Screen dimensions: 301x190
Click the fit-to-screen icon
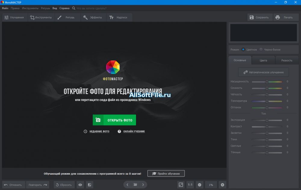click(181, 185)
